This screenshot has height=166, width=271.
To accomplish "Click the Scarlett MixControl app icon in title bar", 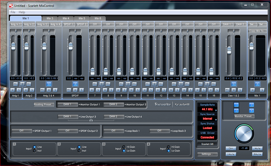I will pyautogui.click(x=11, y=6).
